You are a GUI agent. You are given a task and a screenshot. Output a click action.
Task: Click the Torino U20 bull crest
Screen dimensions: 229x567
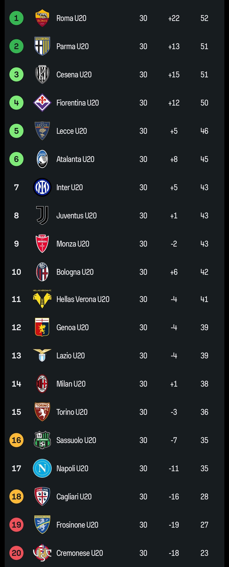click(42, 412)
